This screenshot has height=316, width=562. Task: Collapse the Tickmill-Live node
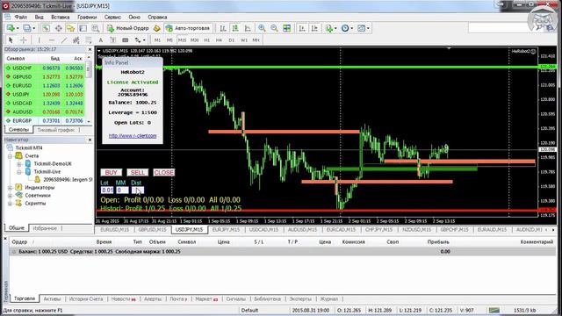(x=19, y=172)
